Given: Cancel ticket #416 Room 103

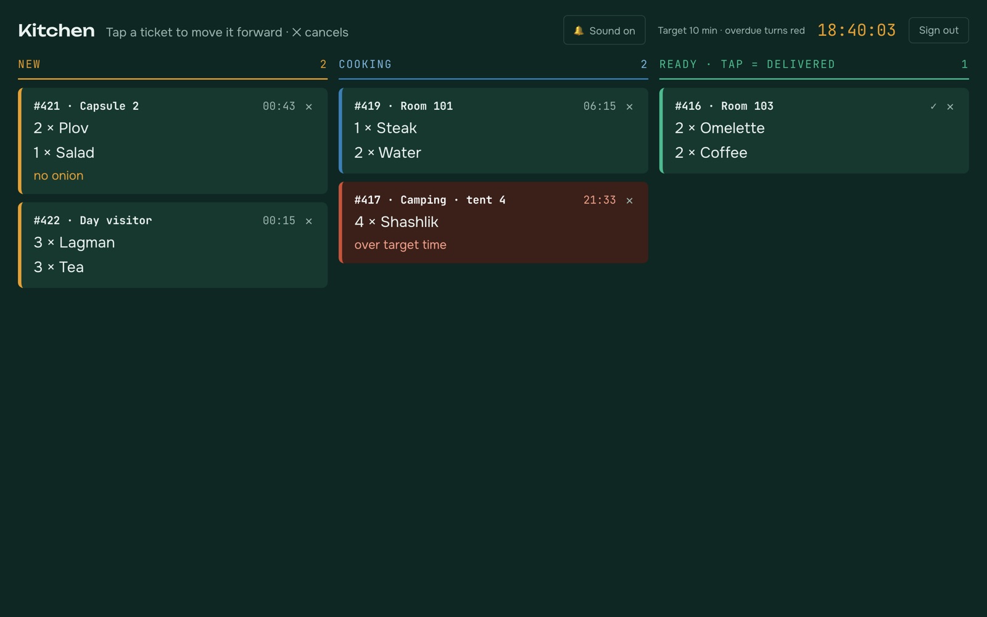Looking at the screenshot, I should [x=951, y=107].
